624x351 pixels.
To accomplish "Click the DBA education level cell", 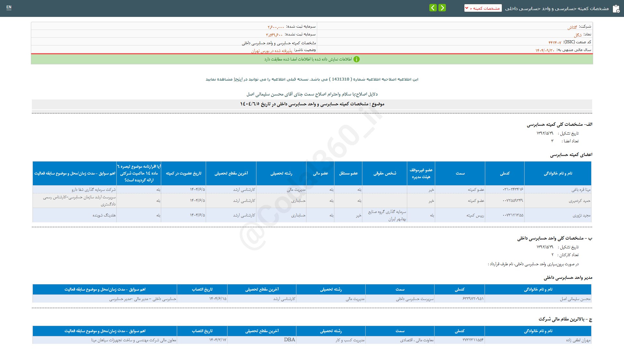I will pyautogui.click(x=289, y=340).
